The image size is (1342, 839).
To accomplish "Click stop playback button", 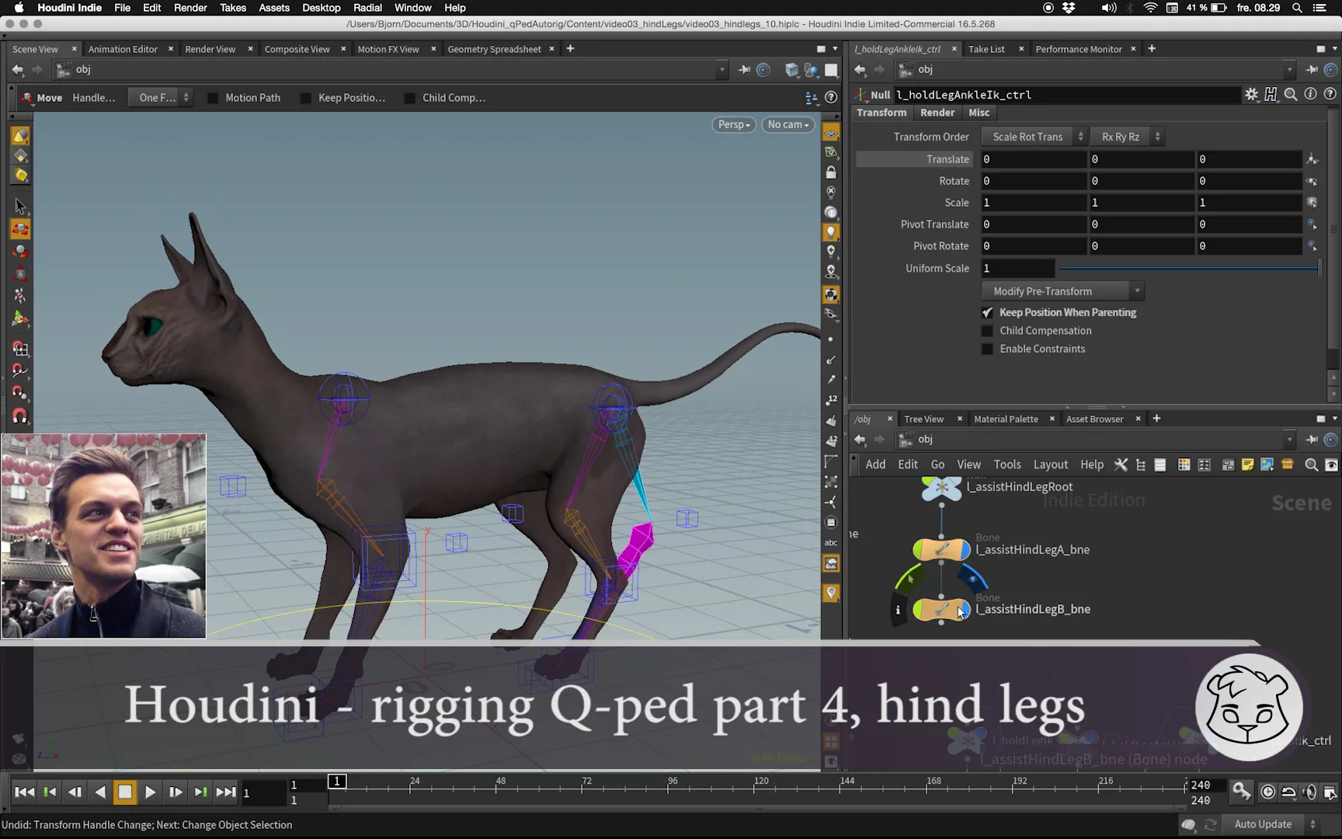I will [124, 792].
